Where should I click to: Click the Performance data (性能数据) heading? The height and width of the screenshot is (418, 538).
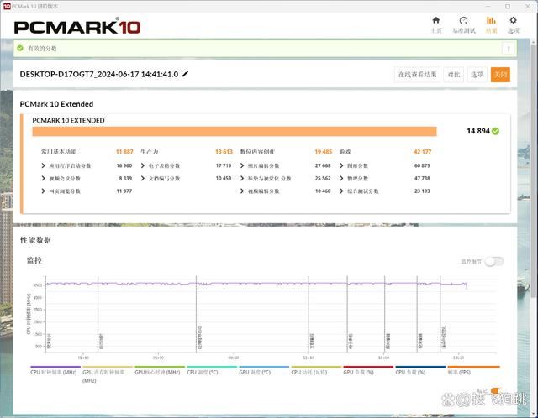pyautogui.click(x=35, y=240)
